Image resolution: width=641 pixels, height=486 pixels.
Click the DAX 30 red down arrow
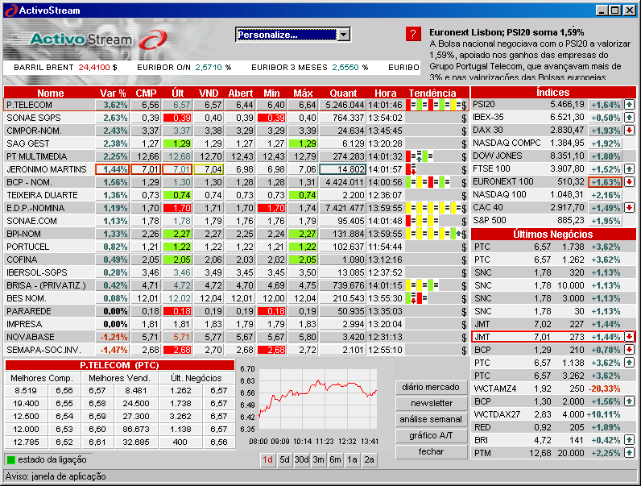point(629,131)
